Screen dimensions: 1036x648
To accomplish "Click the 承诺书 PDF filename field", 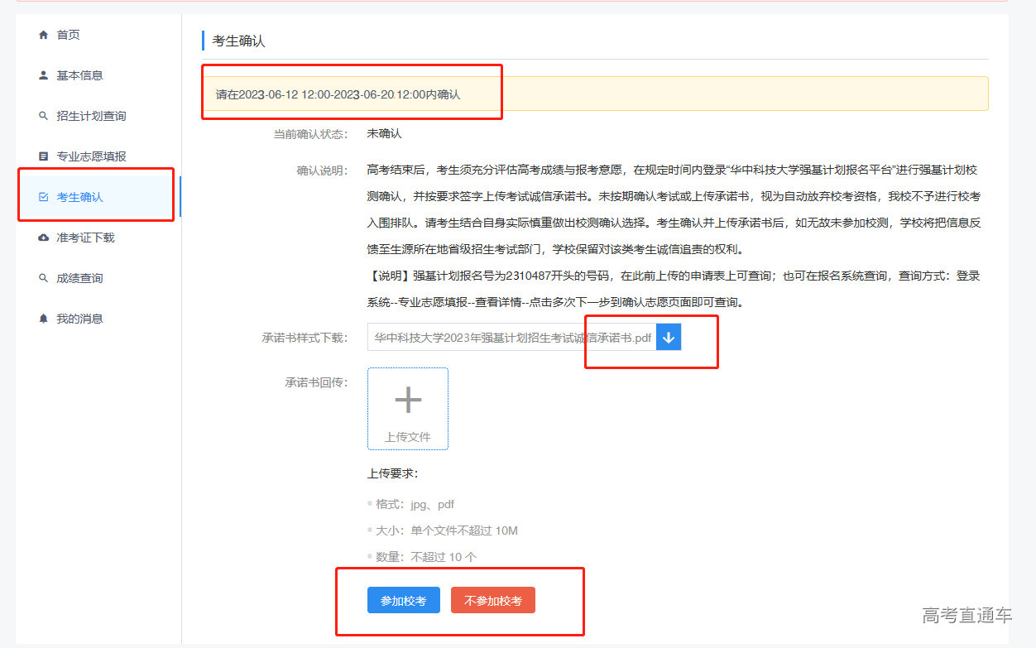I will tap(511, 338).
